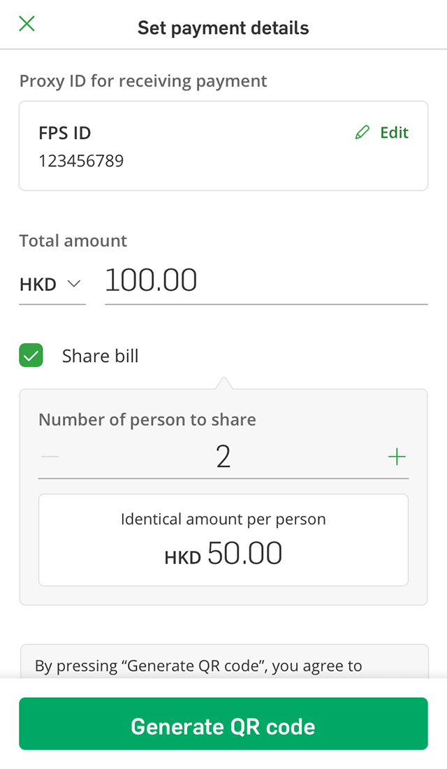Screen dimensions: 447x769
Task: Close the Set payment details screen
Action: pyautogui.click(x=27, y=24)
